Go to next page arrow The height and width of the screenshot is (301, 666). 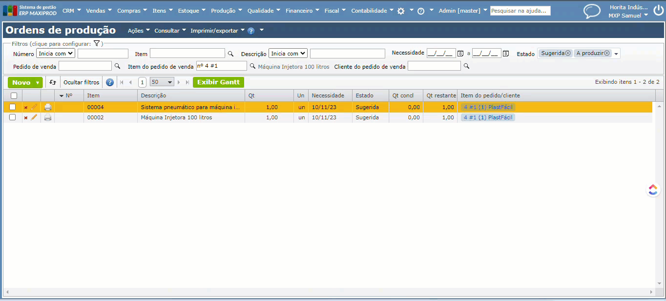click(179, 82)
